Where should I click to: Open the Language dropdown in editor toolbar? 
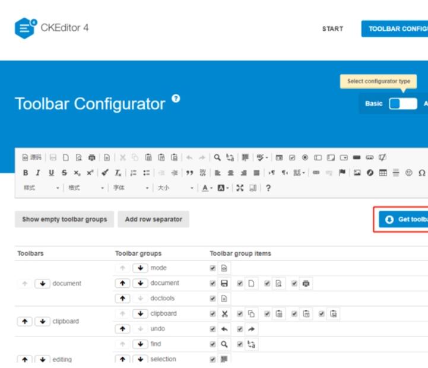click(299, 173)
